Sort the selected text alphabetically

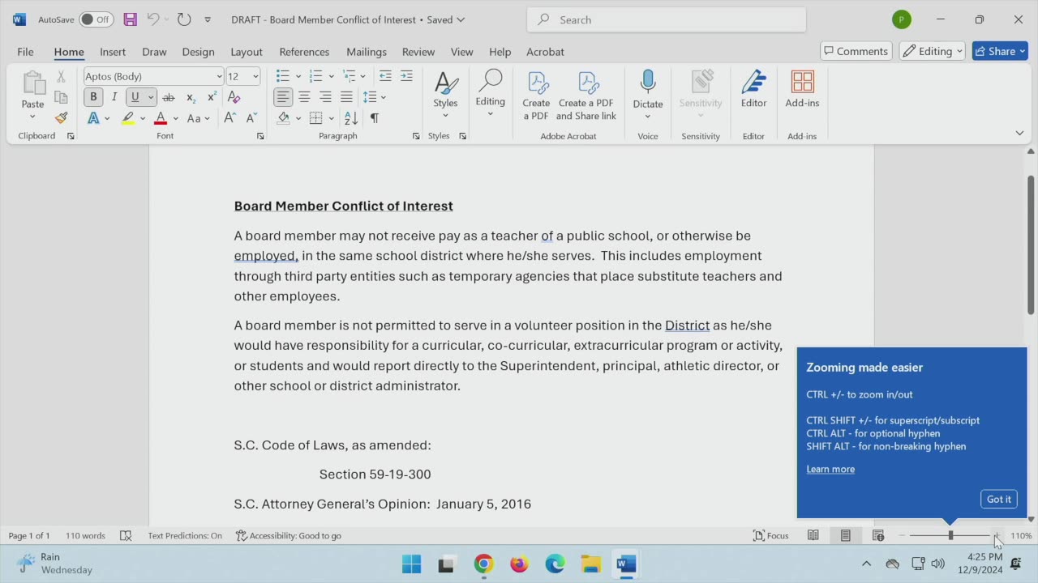(x=351, y=118)
